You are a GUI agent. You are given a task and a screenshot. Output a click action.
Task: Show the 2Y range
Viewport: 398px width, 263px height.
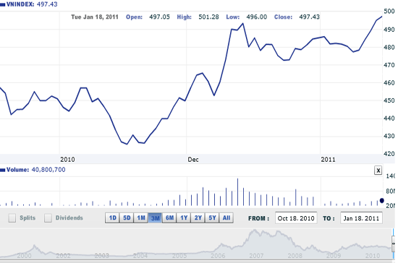pyautogui.click(x=198, y=218)
